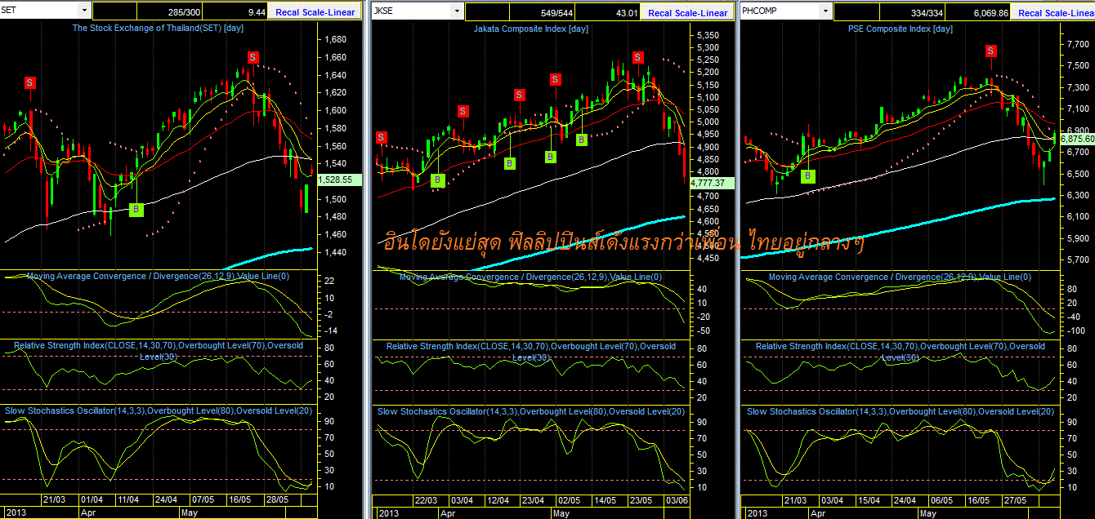
Task: Click the last S sell marker on JKSE chart
Action: (x=637, y=57)
